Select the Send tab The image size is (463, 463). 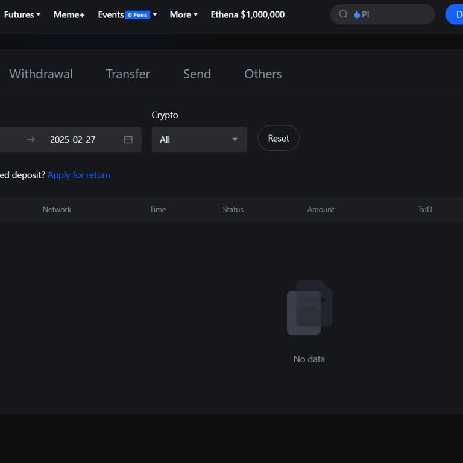tap(197, 74)
